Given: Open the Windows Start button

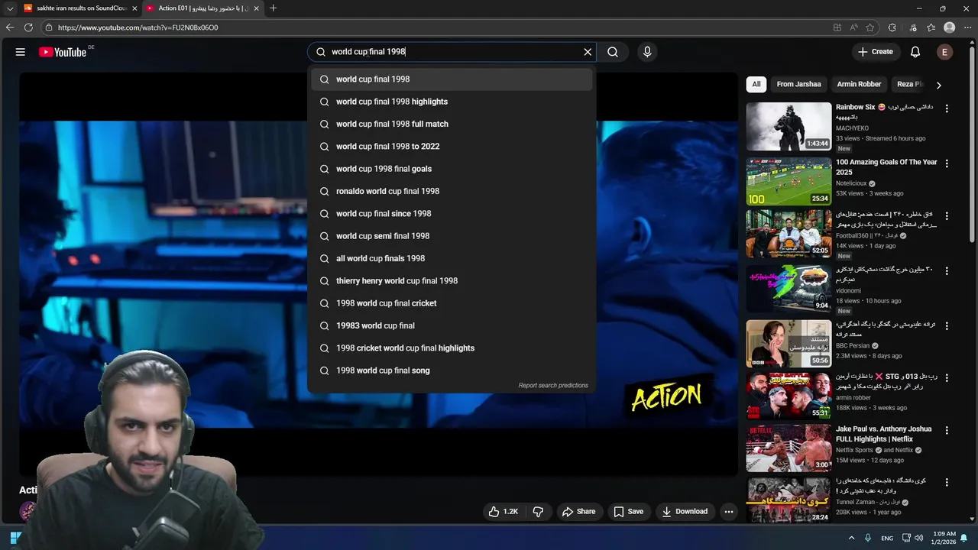Looking at the screenshot, I should [x=15, y=538].
